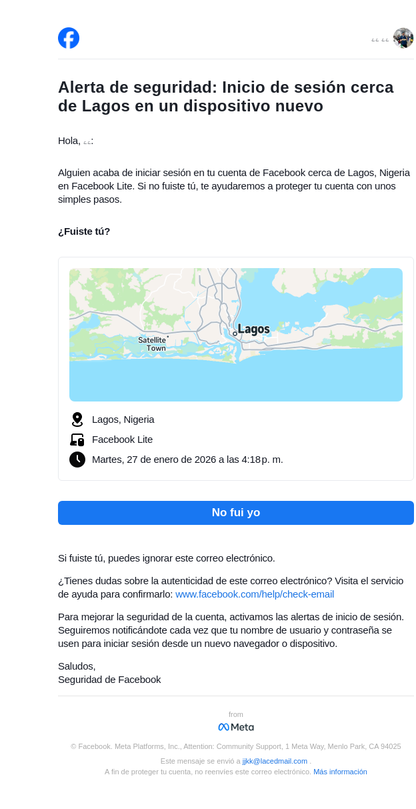
Task: Click the Meta logo in the footer
Action: coord(236,727)
